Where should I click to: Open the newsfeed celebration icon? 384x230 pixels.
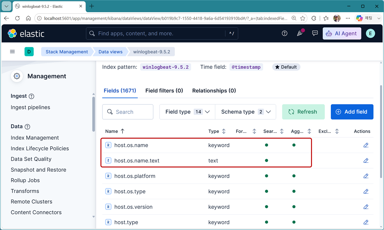click(x=300, y=33)
